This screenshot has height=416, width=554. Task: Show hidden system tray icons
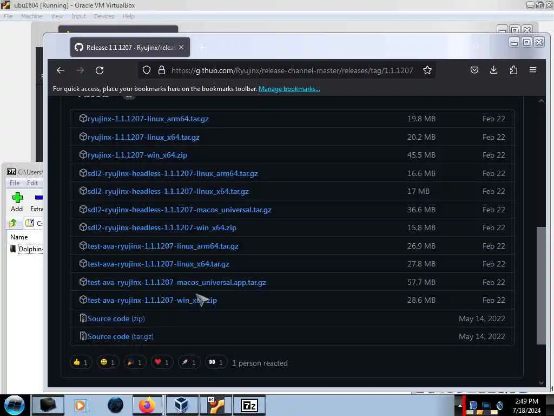[x=460, y=405]
